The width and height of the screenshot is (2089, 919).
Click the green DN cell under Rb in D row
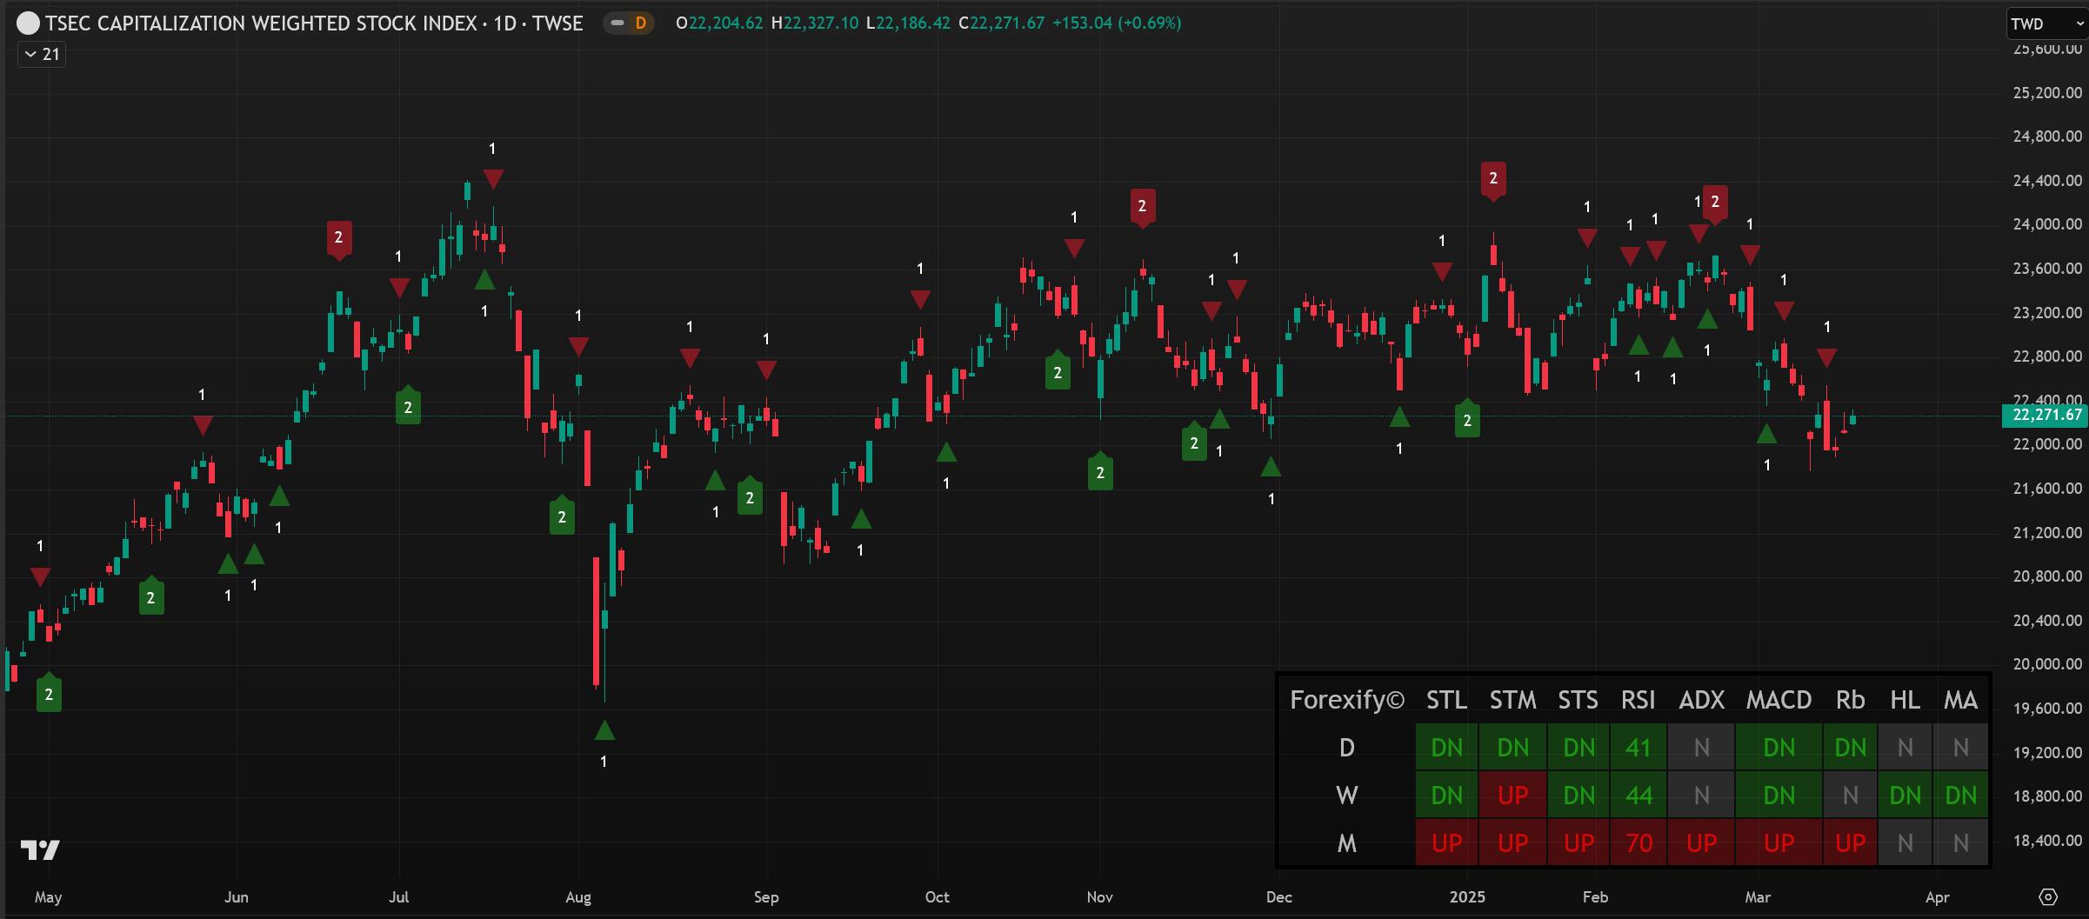(1850, 748)
